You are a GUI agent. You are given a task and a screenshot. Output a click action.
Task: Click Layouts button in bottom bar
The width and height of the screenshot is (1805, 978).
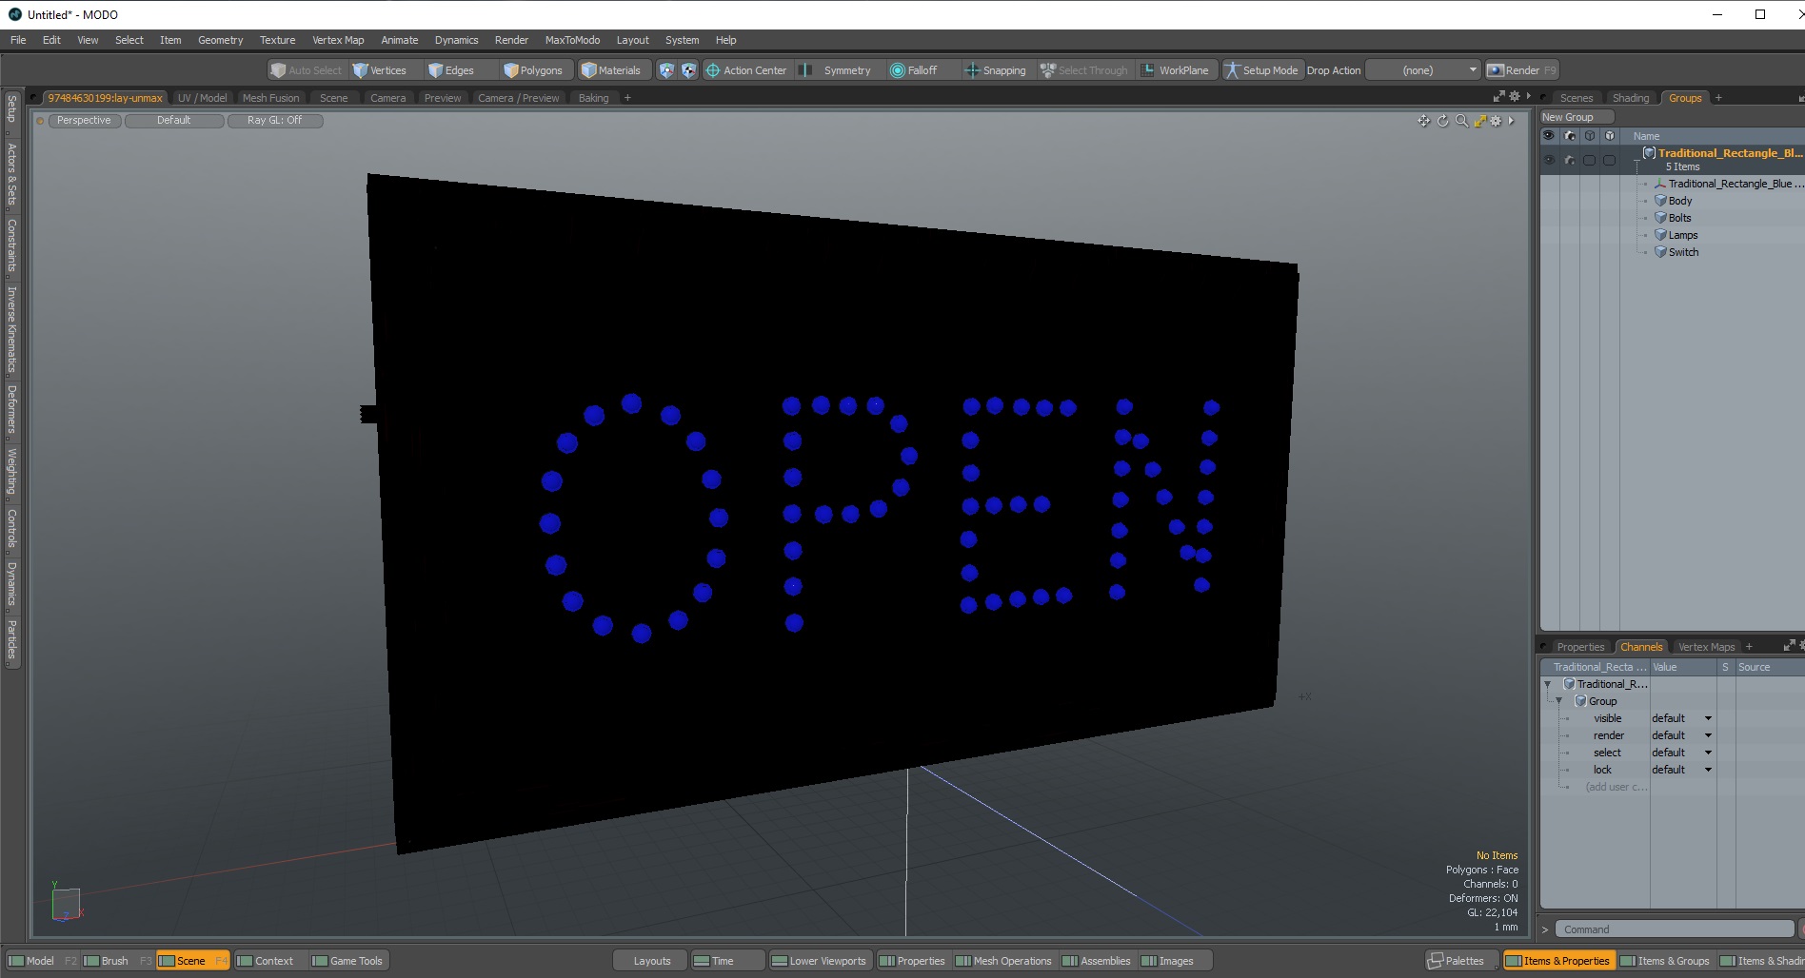tap(652, 961)
